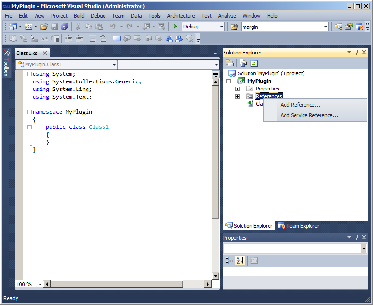Click the Redo arrow icon

pos(130,27)
